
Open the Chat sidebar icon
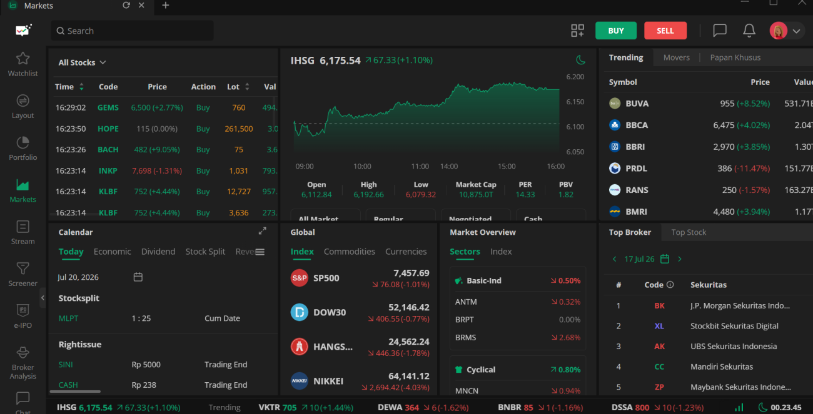point(23,398)
